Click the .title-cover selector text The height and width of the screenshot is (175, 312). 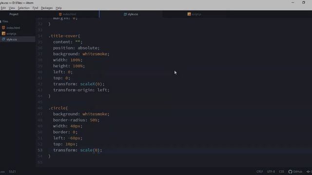coord(64,36)
